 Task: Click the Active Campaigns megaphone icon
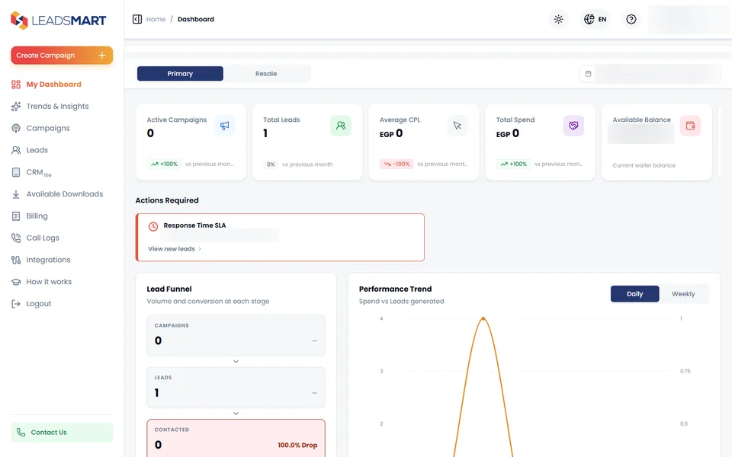224,126
